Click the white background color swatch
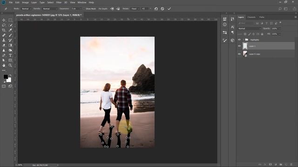298x167 pixels. [x=9, y=80]
